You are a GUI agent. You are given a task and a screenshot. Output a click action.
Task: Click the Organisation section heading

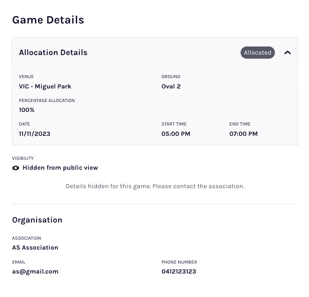pos(37,220)
